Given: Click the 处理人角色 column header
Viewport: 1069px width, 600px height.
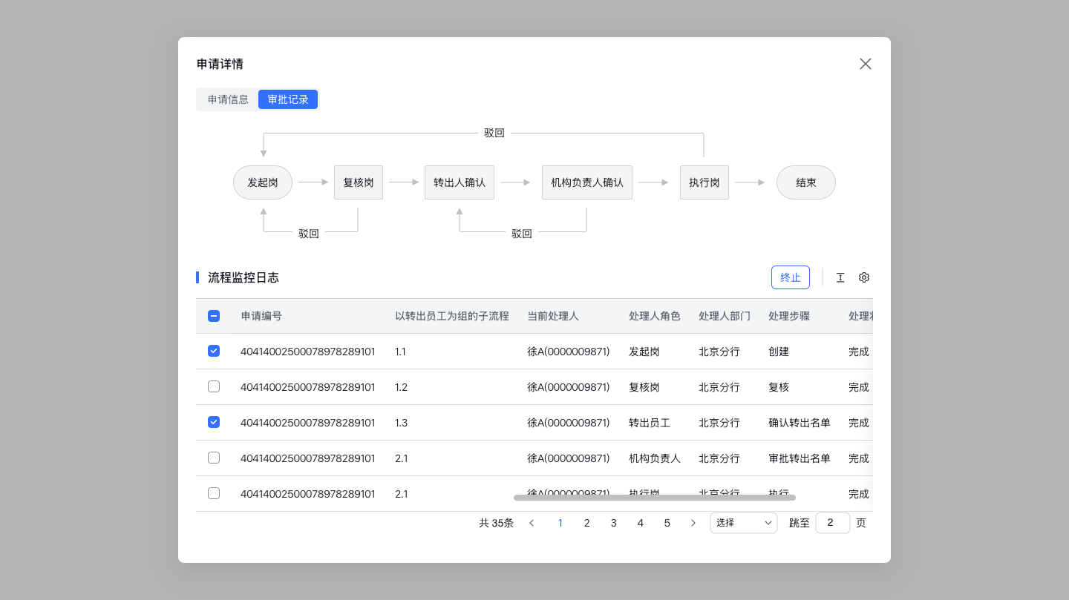Looking at the screenshot, I should (x=655, y=316).
